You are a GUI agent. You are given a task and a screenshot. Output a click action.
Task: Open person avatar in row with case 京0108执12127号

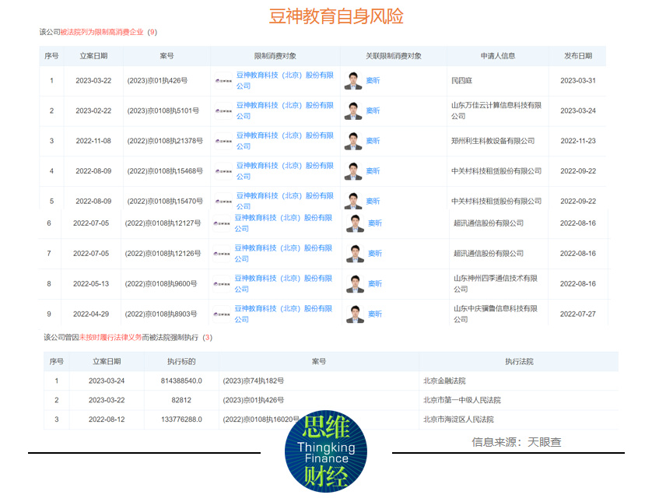[355, 223]
